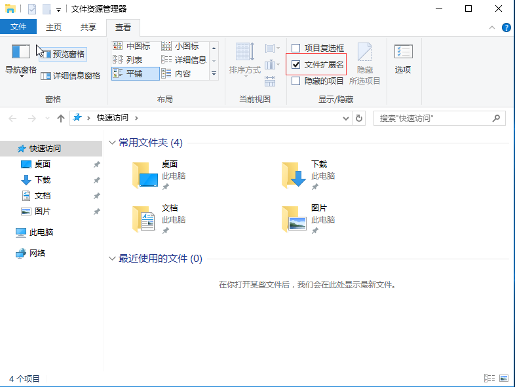Collapse the 最近使用的文件 section
515x387 pixels.
click(113, 259)
